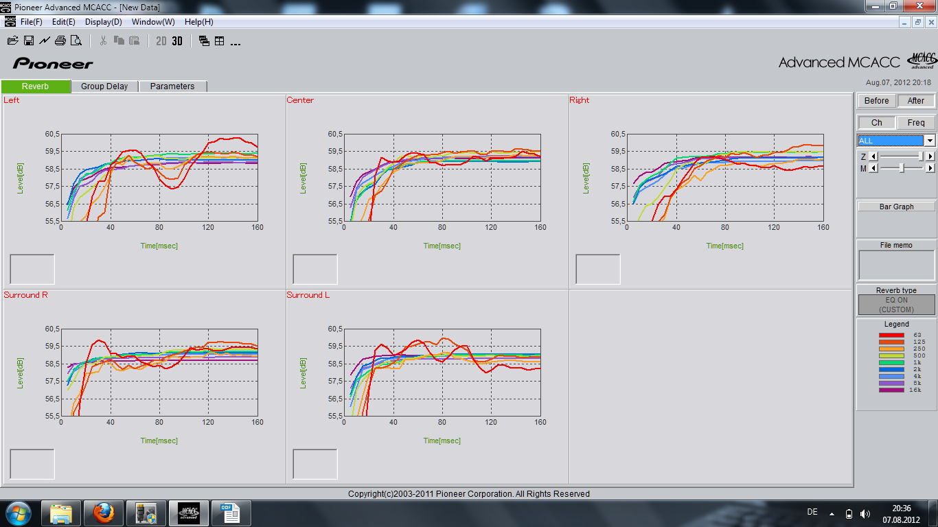938x527 pixels.
Task: Launch Firefox from the taskbar
Action: pos(104,513)
